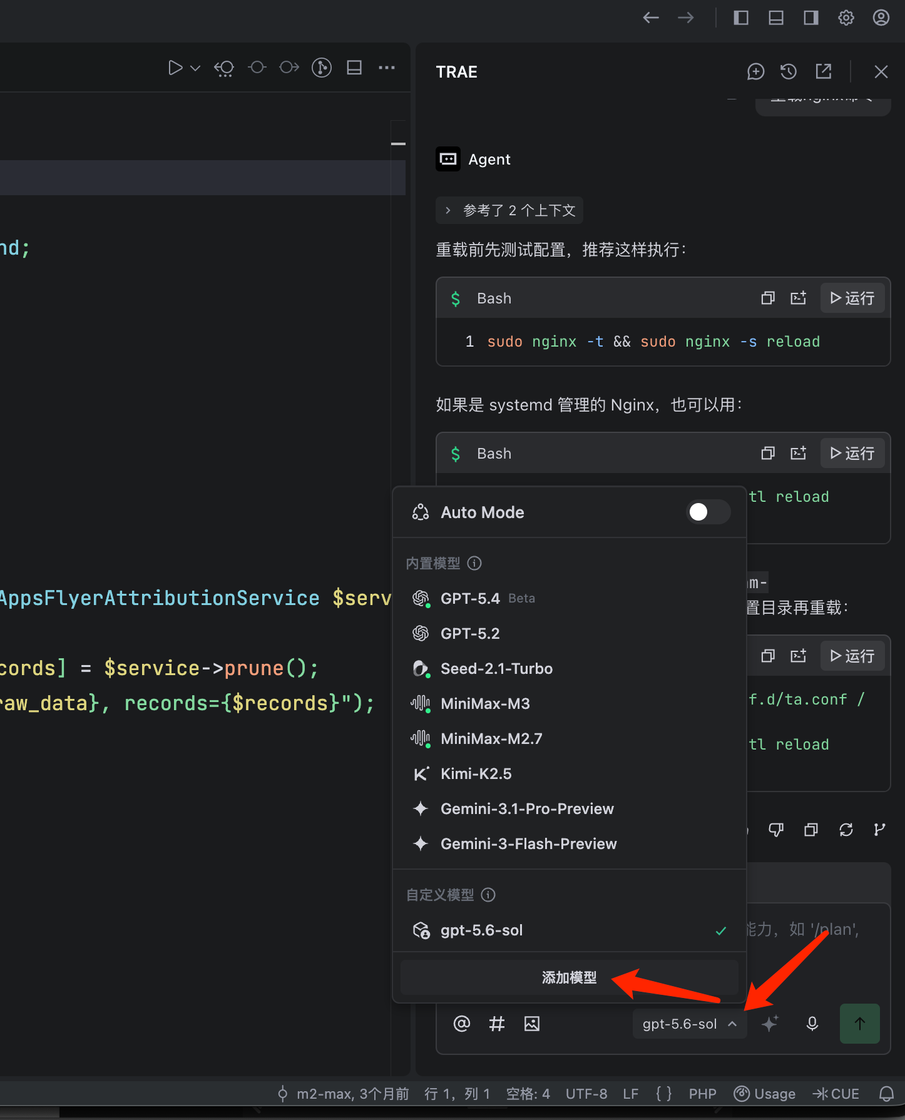Dislike the agent response
This screenshot has height=1120, width=905.
(x=776, y=830)
